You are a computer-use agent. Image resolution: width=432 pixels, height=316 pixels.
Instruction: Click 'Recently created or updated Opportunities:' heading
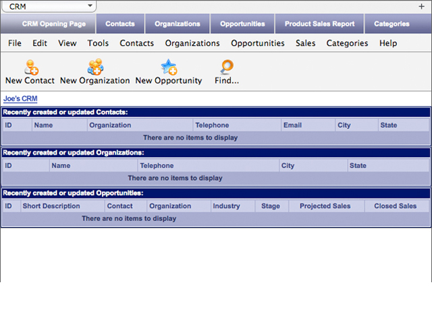tap(73, 193)
